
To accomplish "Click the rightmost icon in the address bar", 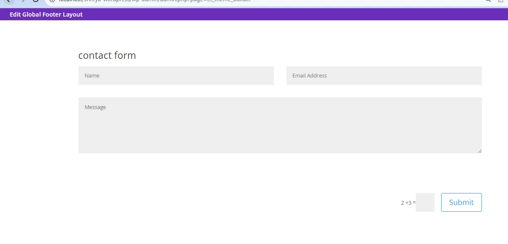I will click(x=501, y=1).
